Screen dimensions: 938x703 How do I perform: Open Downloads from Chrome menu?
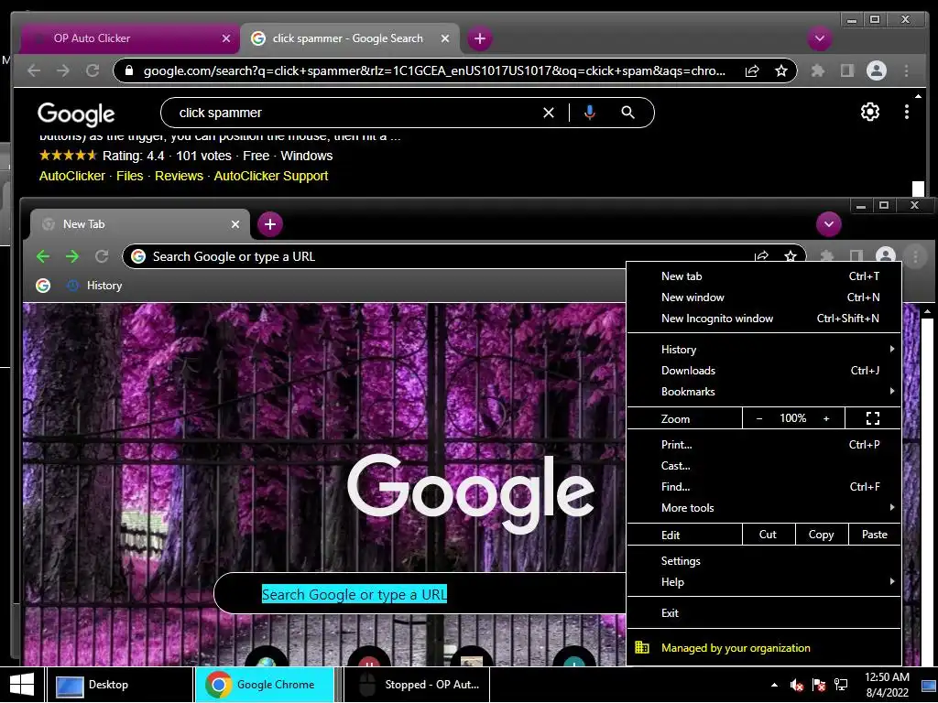click(764, 371)
